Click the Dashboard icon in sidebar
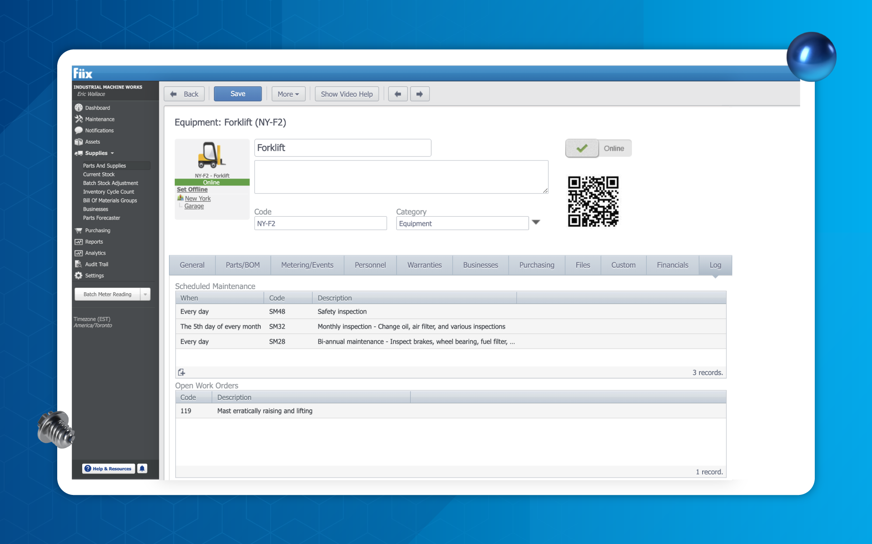The width and height of the screenshot is (872, 544). 79,108
